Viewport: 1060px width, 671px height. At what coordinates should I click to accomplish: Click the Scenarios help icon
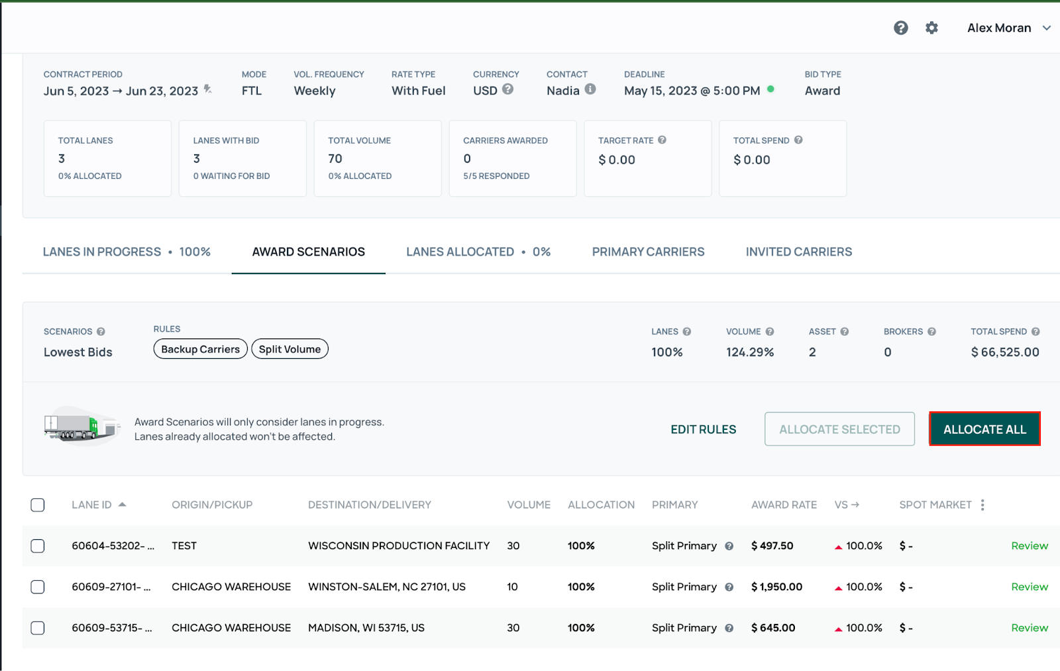[x=101, y=332]
